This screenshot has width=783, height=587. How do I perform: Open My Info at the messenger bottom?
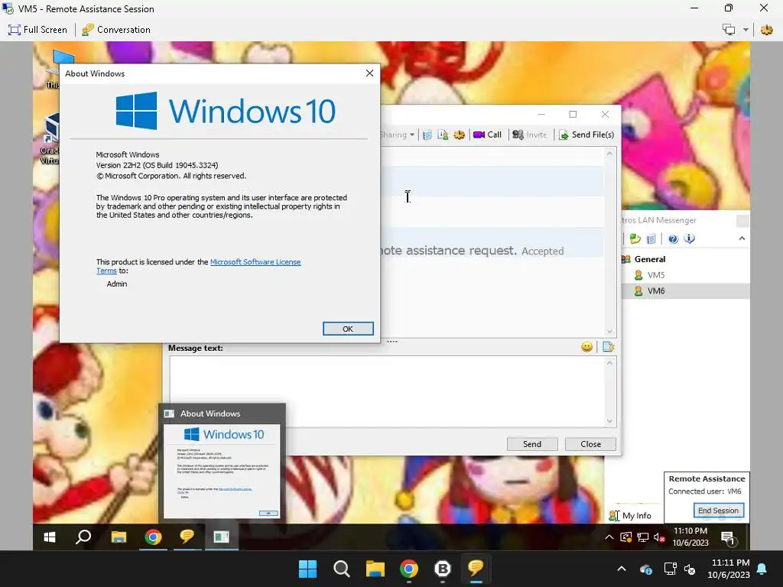click(x=630, y=516)
